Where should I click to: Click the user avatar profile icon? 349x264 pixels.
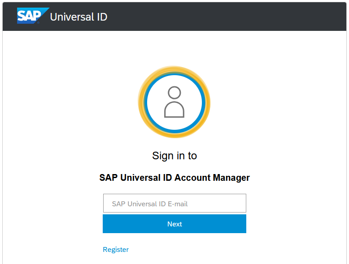[174, 102]
